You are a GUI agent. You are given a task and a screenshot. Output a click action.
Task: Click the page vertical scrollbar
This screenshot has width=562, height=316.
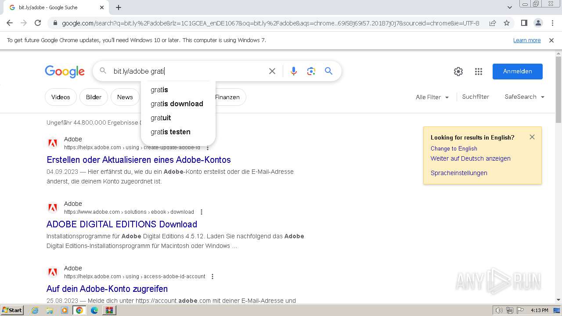click(558, 90)
